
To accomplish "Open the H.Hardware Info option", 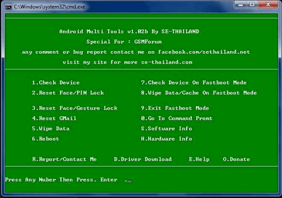I will tap(167, 139).
